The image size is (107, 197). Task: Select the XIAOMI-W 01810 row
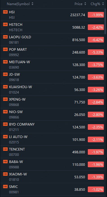52,177
